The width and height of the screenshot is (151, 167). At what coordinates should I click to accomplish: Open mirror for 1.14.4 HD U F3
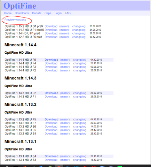(65, 67)
